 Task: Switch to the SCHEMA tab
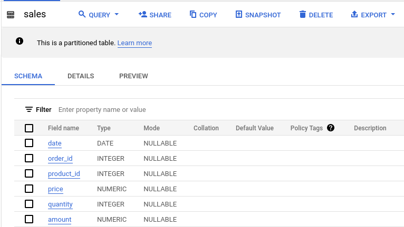coord(28,76)
